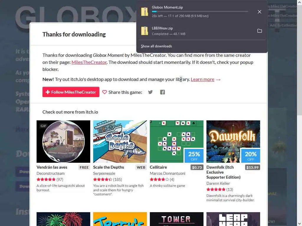Viewport: 302px width, 226px height.
Task: Open the Vendrán las aves thumbnail
Action: pos(63,142)
